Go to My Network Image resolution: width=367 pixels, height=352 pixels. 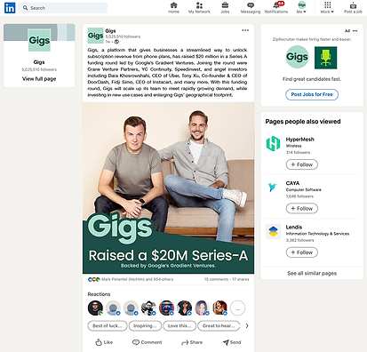[x=199, y=8]
